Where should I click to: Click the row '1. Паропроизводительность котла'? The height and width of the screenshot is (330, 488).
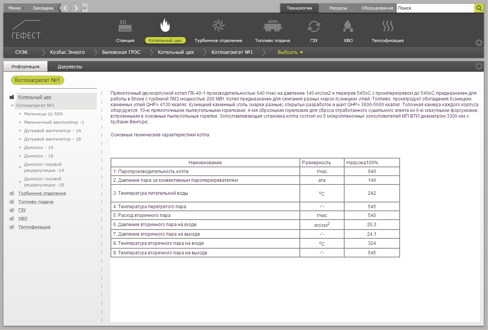[x=255, y=171]
